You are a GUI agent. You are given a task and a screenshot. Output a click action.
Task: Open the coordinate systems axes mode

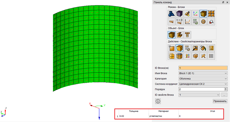coord(195,14)
